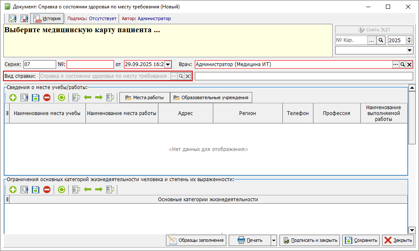
Task: Open the date dropdown next to 29.09.2025
Action: 168,64
